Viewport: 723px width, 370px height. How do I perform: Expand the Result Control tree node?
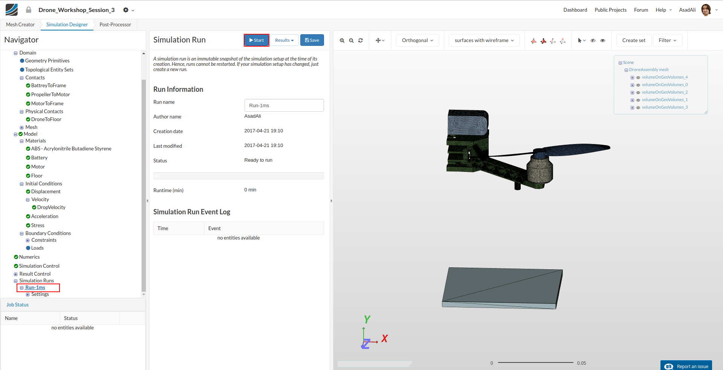[x=16, y=274]
